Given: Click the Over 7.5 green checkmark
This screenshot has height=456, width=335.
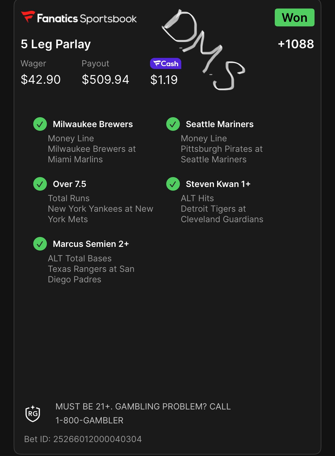Looking at the screenshot, I should pyautogui.click(x=40, y=184).
